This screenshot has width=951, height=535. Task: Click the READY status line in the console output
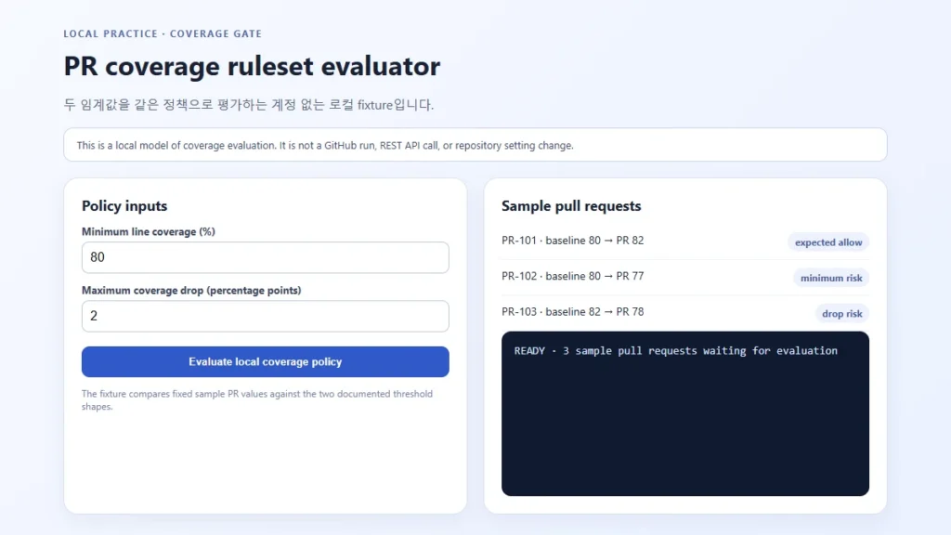tap(676, 350)
